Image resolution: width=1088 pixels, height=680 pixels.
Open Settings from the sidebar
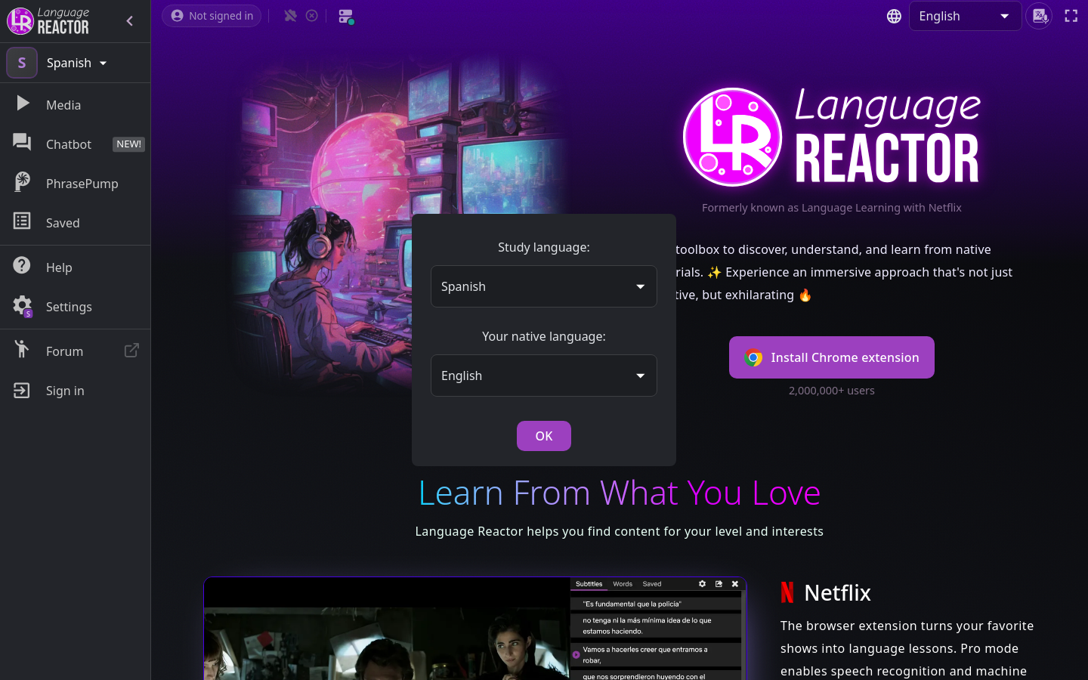(x=76, y=307)
